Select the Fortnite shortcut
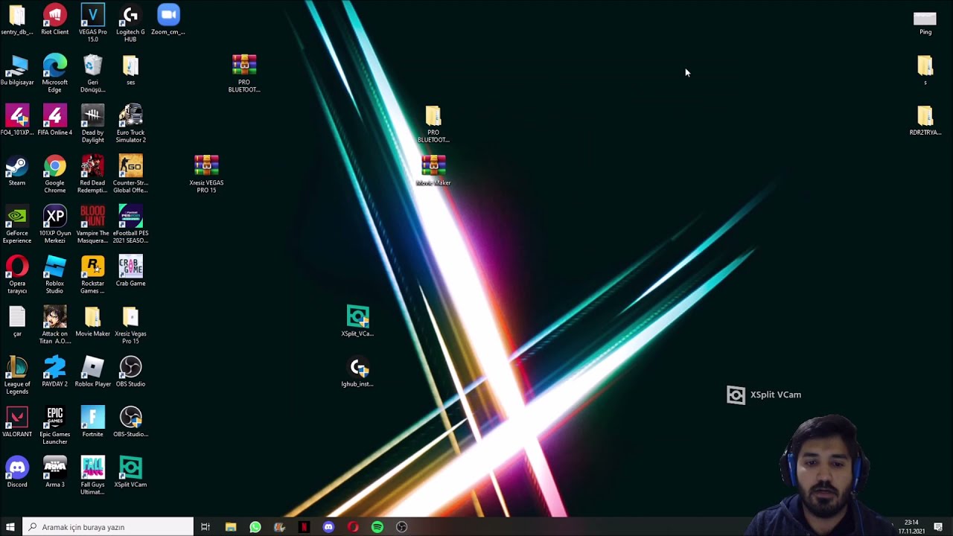 92,422
